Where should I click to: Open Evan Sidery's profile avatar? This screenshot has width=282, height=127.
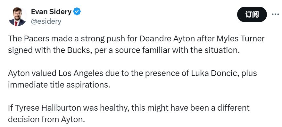[17, 17]
